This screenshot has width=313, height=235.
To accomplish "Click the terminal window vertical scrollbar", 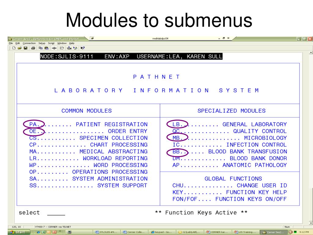I will [x=310, y=138].
